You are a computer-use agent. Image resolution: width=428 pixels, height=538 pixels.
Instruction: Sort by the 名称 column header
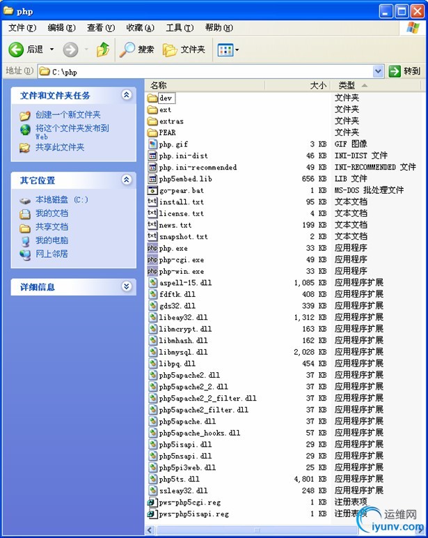tap(205, 86)
